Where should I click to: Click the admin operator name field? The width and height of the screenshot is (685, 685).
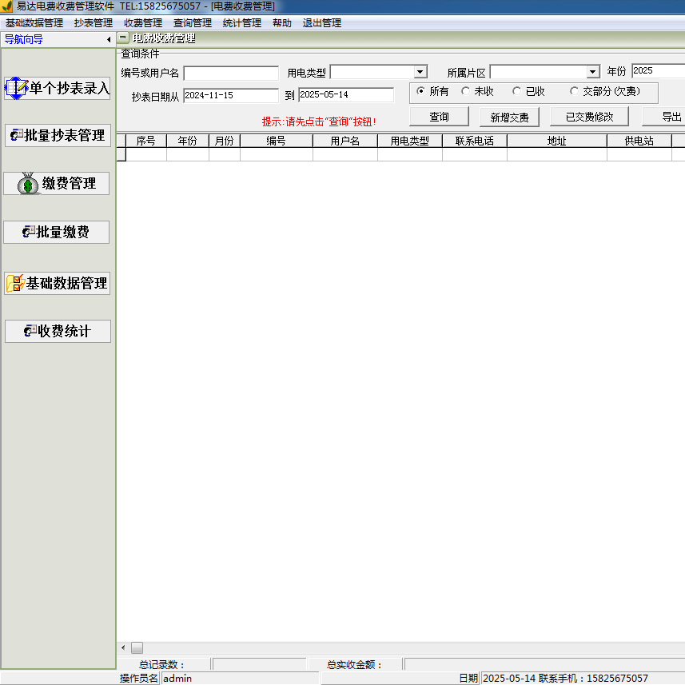[241, 678]
